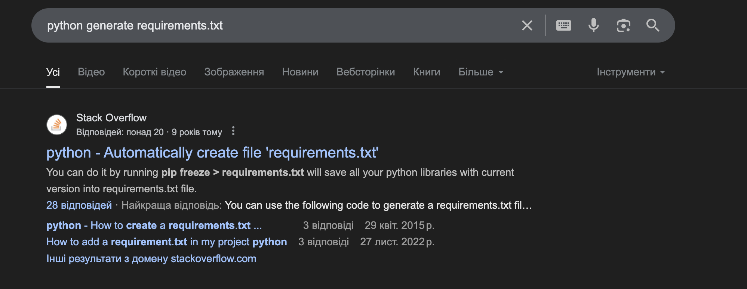Open the Новини tab

click(300, 72)
